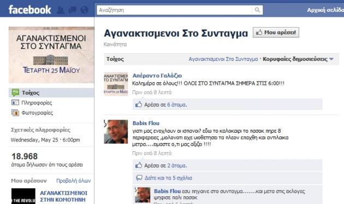Focus the Αναζήτηση search field
344x204 pixels.
[x=174, y=10]
